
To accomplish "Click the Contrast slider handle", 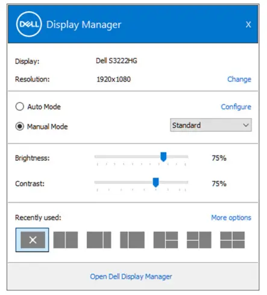I will coord(155,182).
